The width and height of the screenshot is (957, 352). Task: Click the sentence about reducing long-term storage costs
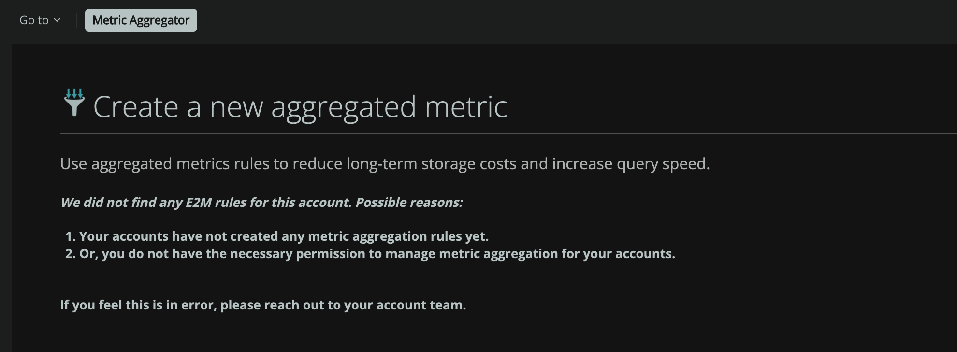pos(385,164)
